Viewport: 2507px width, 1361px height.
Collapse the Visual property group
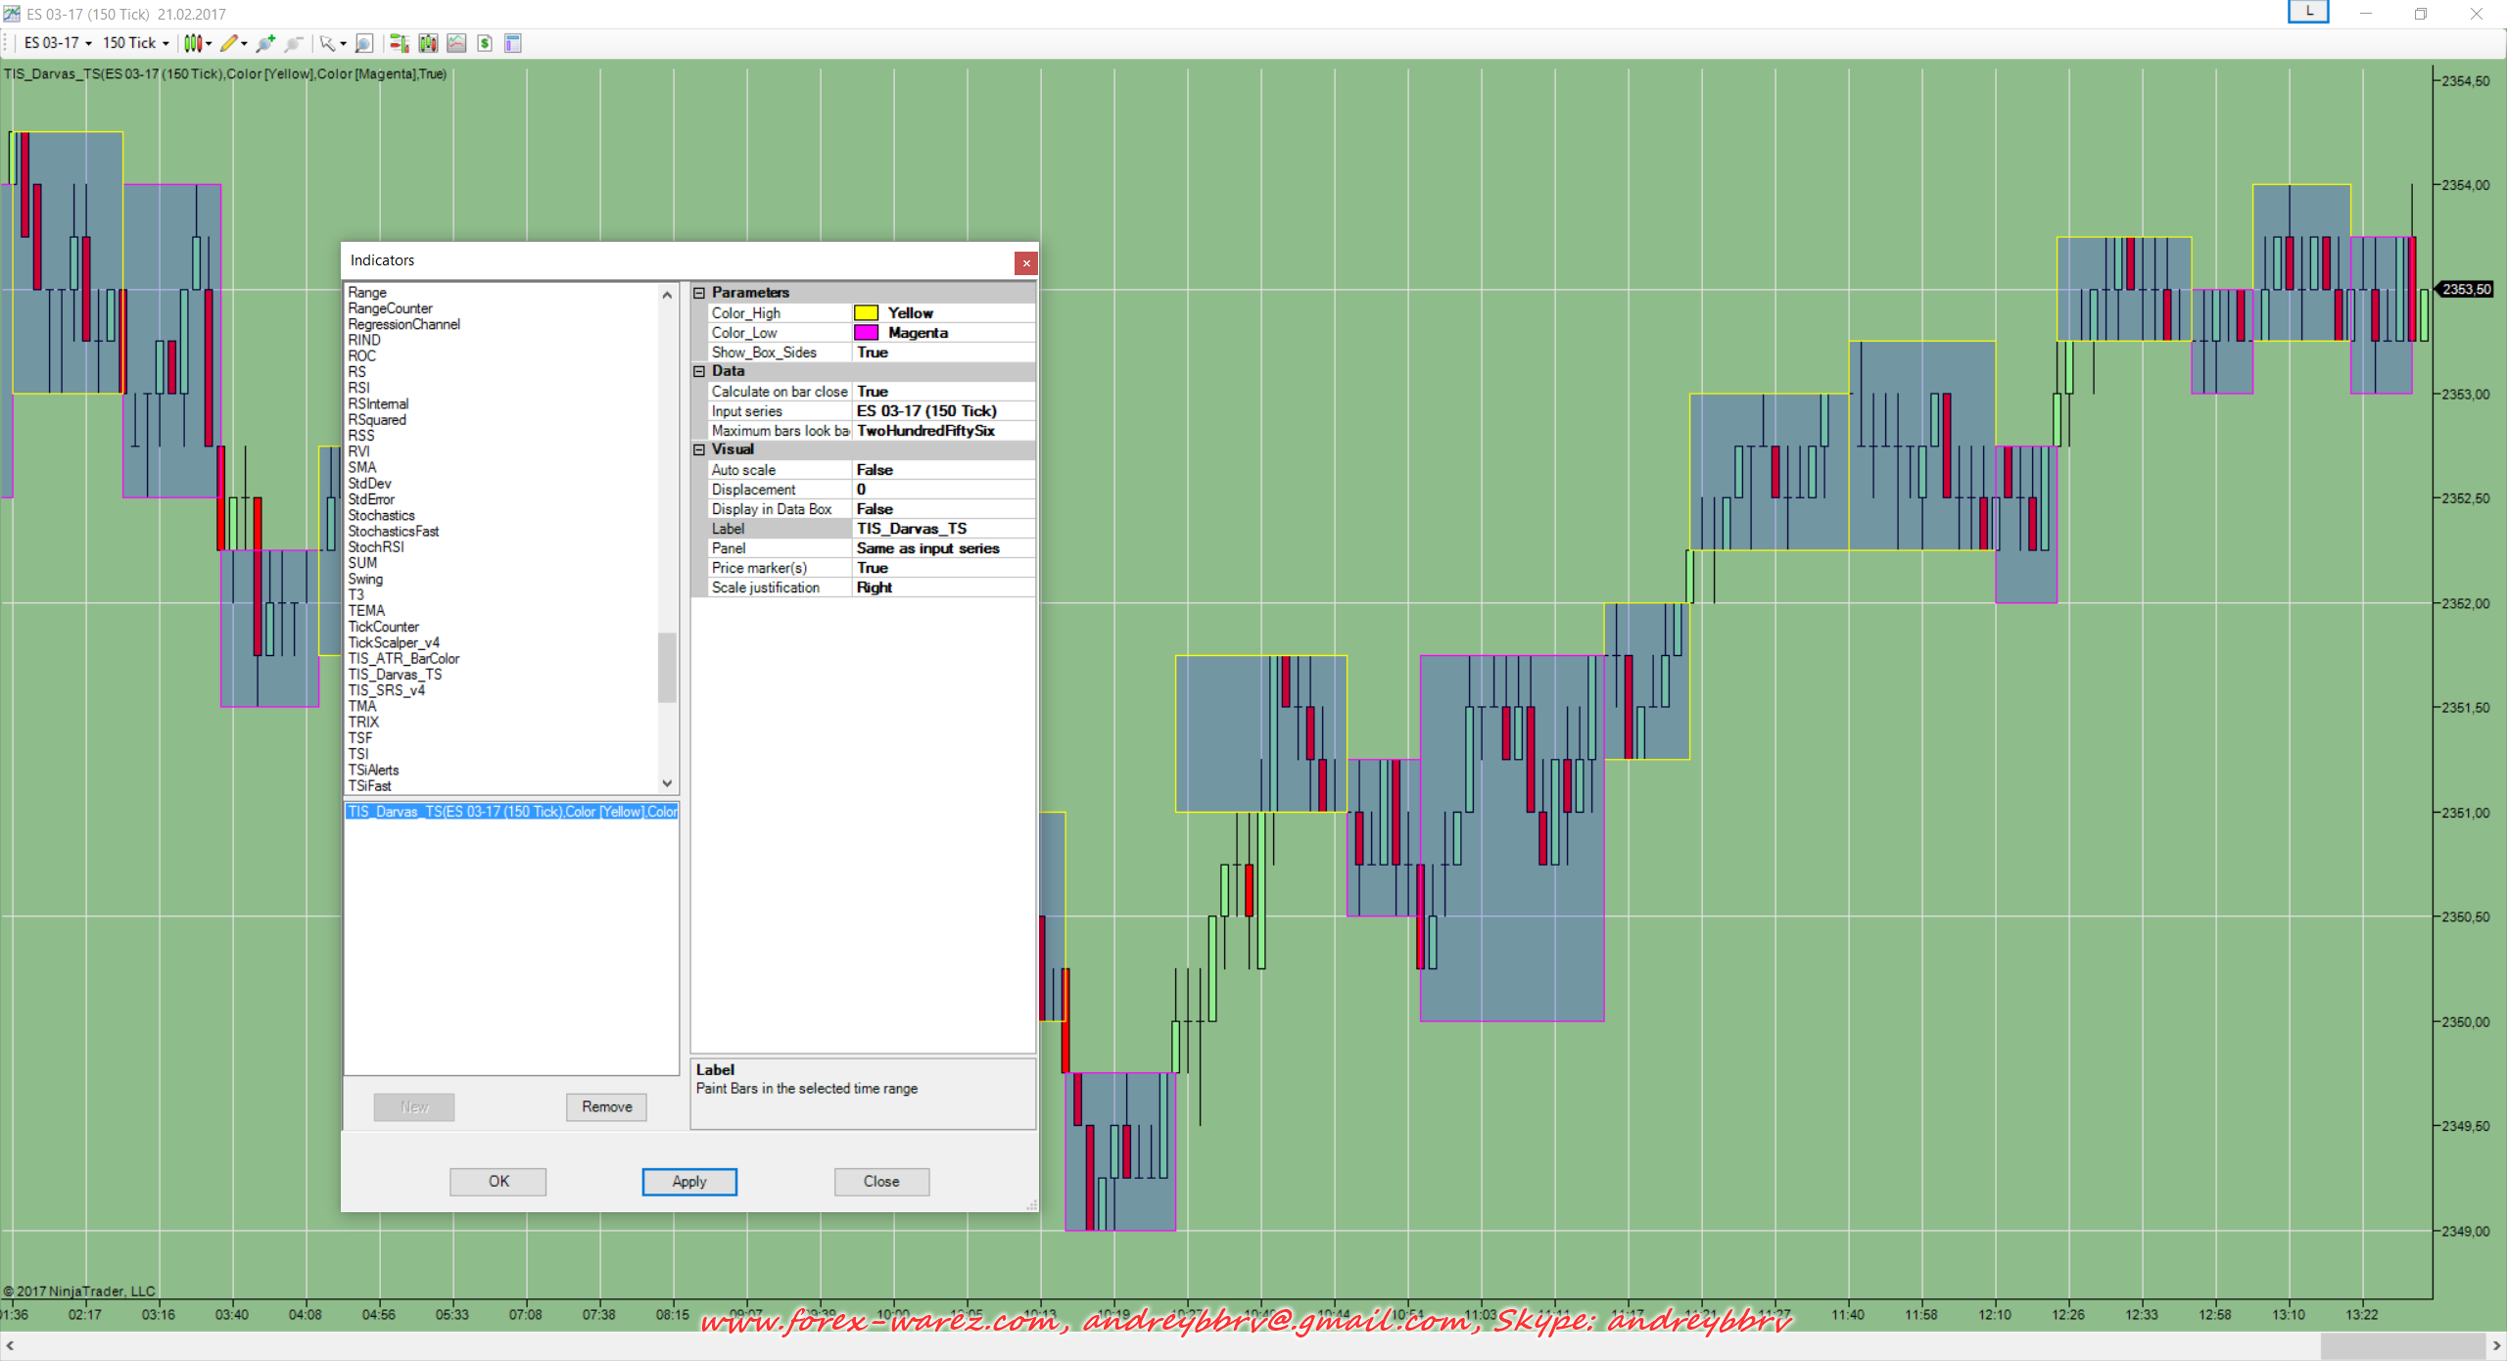pos(699,450)
